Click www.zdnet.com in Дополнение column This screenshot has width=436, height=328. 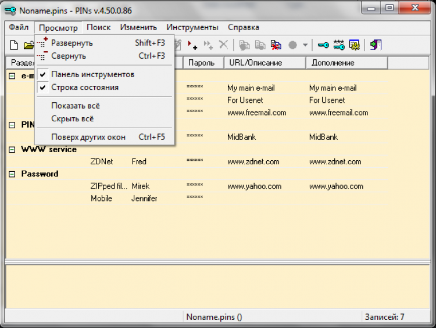click(x=335, y=161)
